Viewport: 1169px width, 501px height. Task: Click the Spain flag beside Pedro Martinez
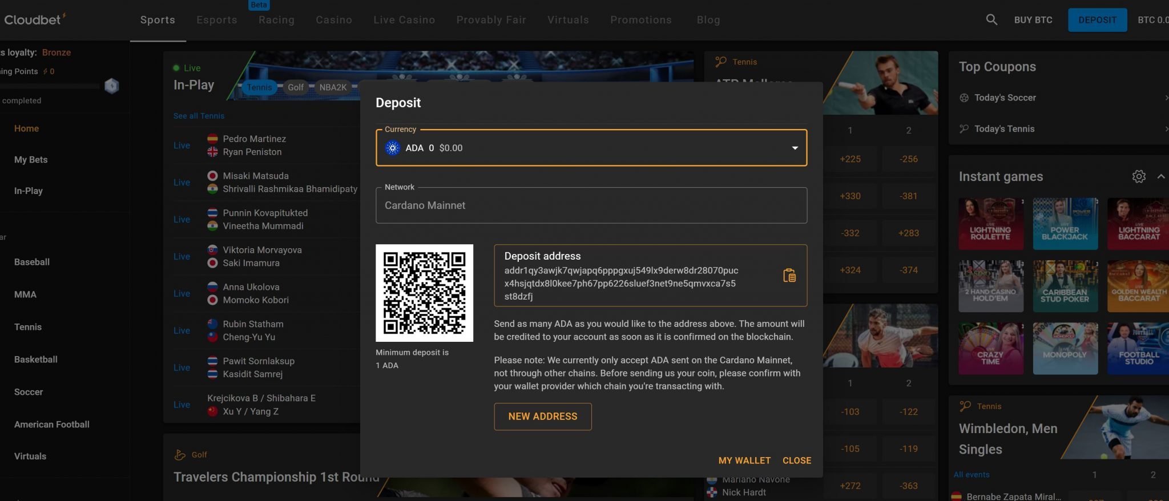(212, 139)
